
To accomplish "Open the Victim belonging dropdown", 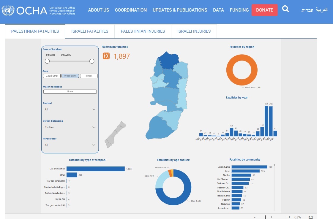I will point(70,127).
